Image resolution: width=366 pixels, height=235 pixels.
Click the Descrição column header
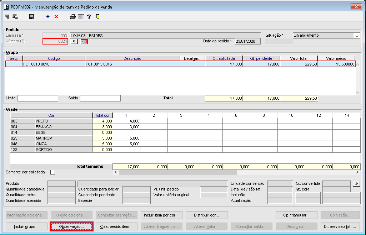tap(132, 58)
